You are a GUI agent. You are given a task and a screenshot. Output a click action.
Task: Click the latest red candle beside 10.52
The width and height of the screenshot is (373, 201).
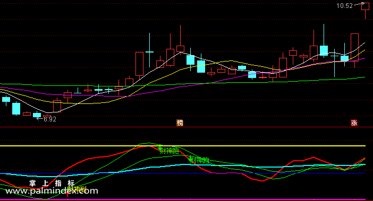(x=365, y=11)
